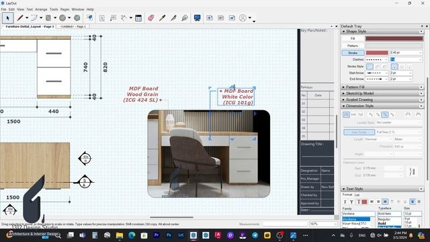Open the Arc tool variants dropdown arrow
Screen dimensions: 430x242
click(x=41, y=18)
